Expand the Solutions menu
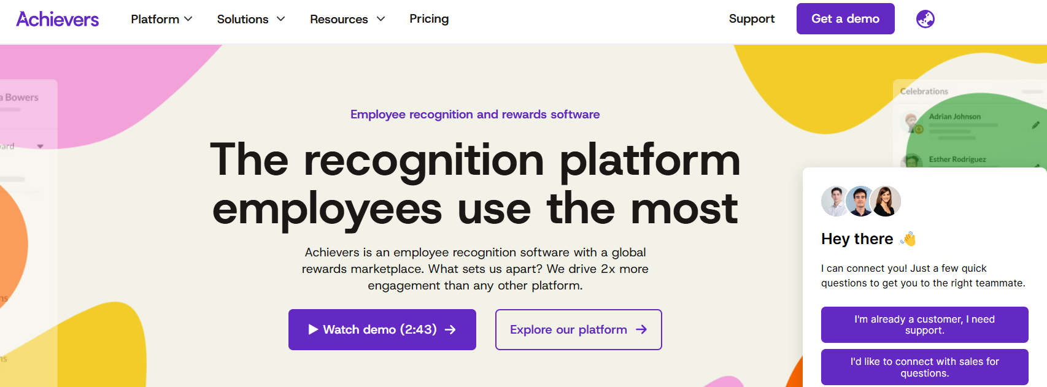 coord(250,19)
